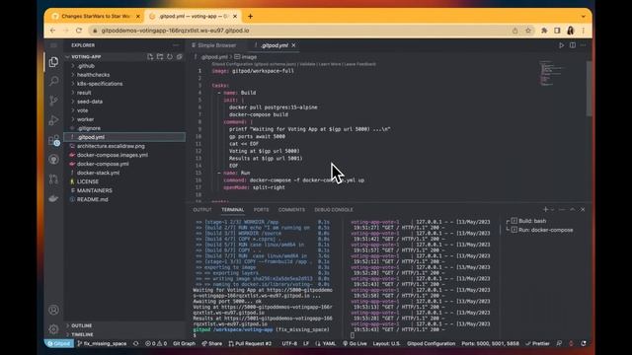Click the Run icon in the editor title bar
This screenshot has height=355, width=632.
coord(561,45)
